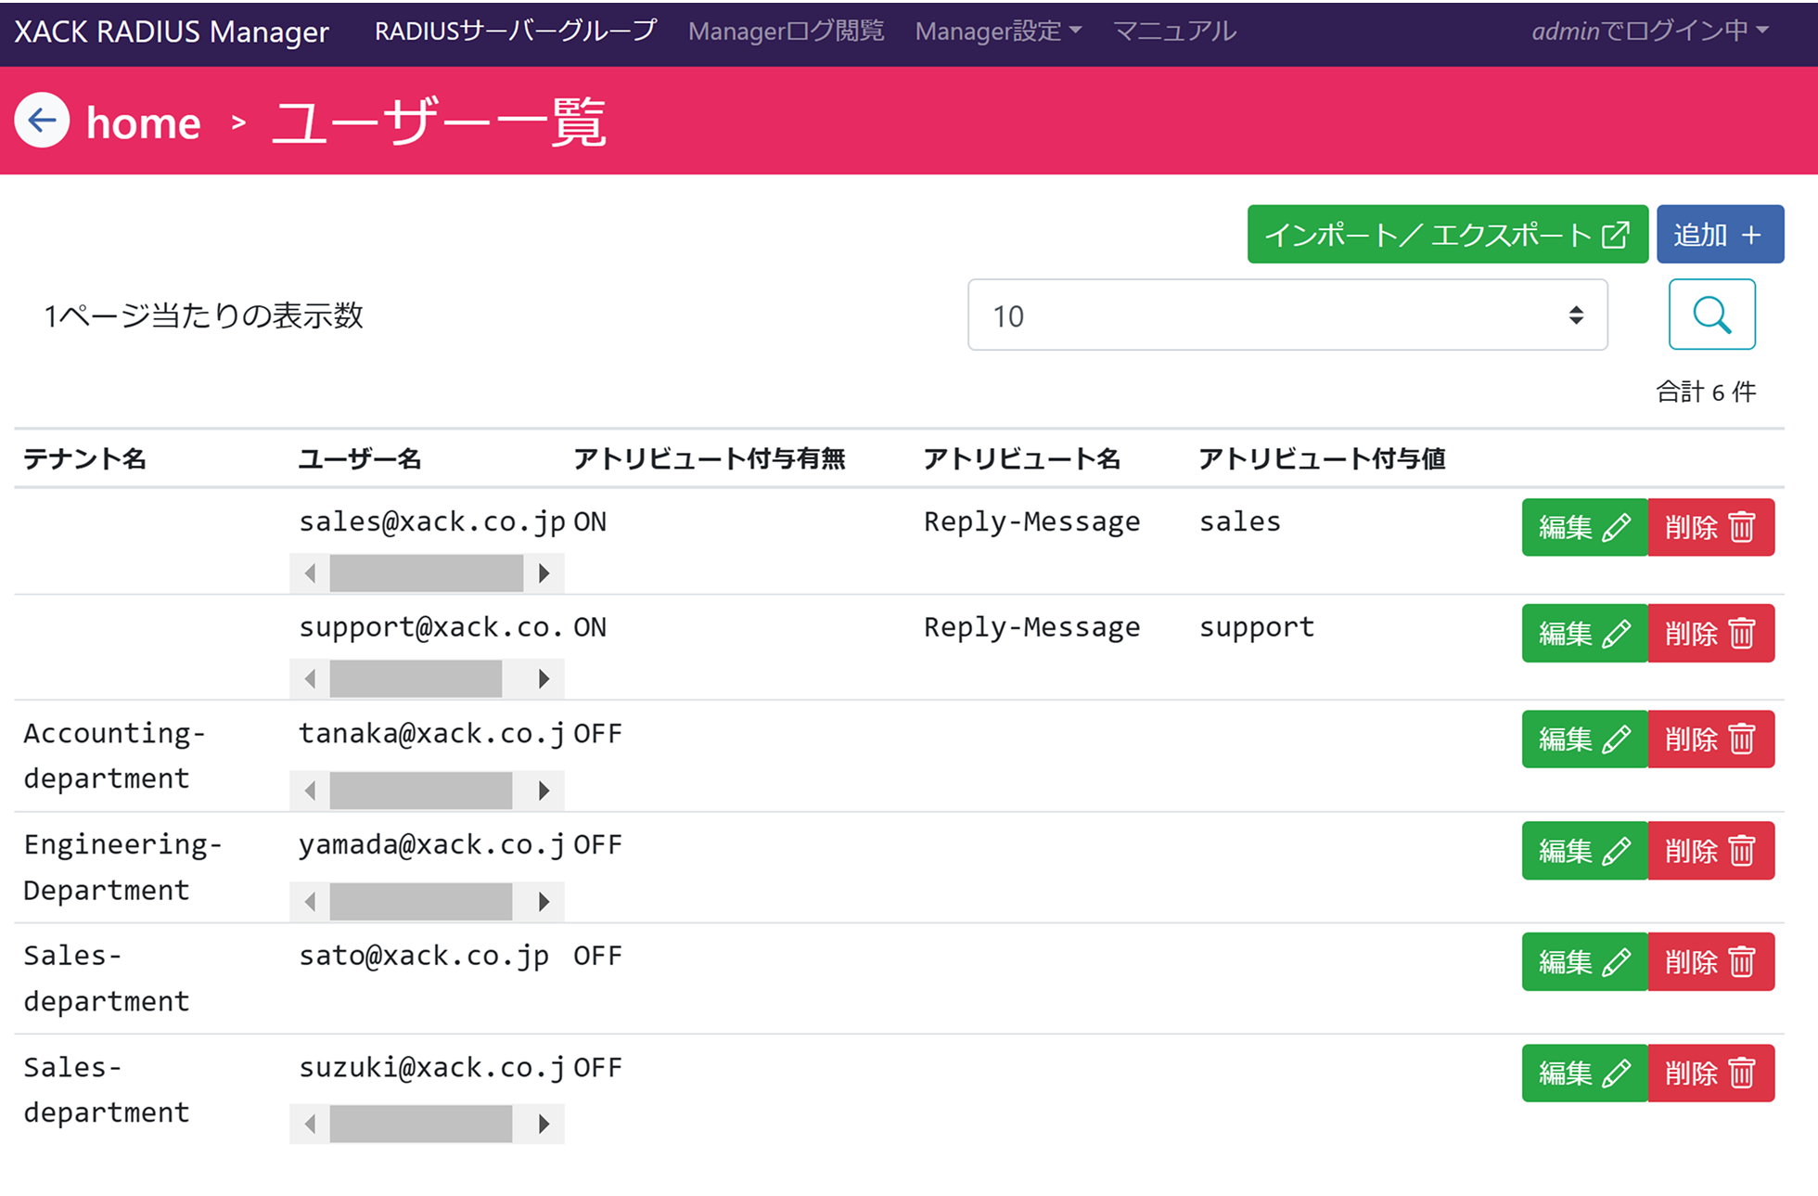Edit the sato@xack.co.jp user
This screenshot has width=1818, height=1196.
pos(1584,961)
